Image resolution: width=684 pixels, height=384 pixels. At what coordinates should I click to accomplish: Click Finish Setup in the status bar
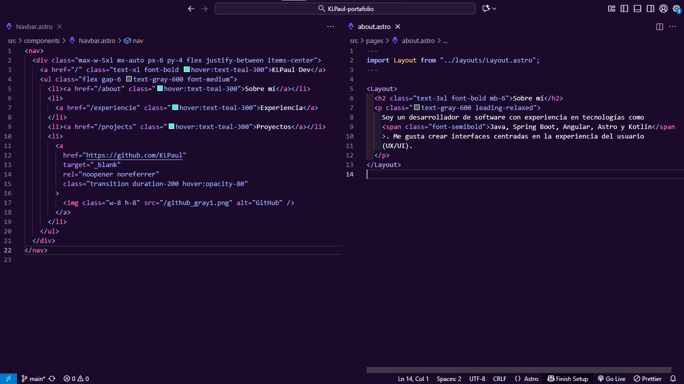point(568,378)
